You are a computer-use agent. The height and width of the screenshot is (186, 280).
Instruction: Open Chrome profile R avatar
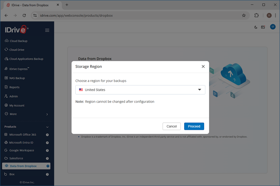point(269,15)
